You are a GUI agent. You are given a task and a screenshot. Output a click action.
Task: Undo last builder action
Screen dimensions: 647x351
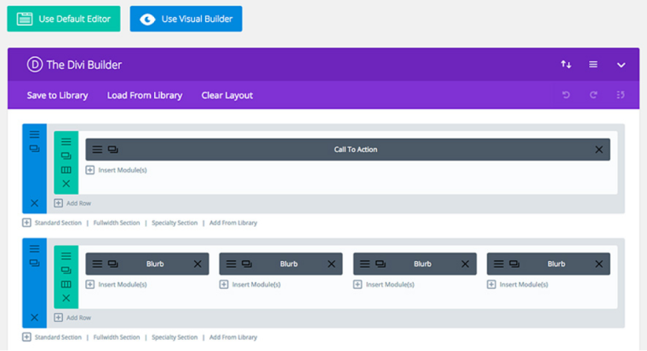pos(566,94)
